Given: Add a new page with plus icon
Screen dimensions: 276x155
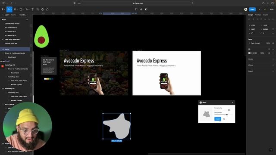Looking at the screenshot, I should [27, 20].
